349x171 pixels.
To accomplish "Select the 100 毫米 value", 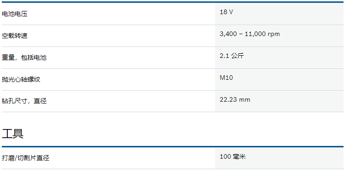I will click(233, 156).
